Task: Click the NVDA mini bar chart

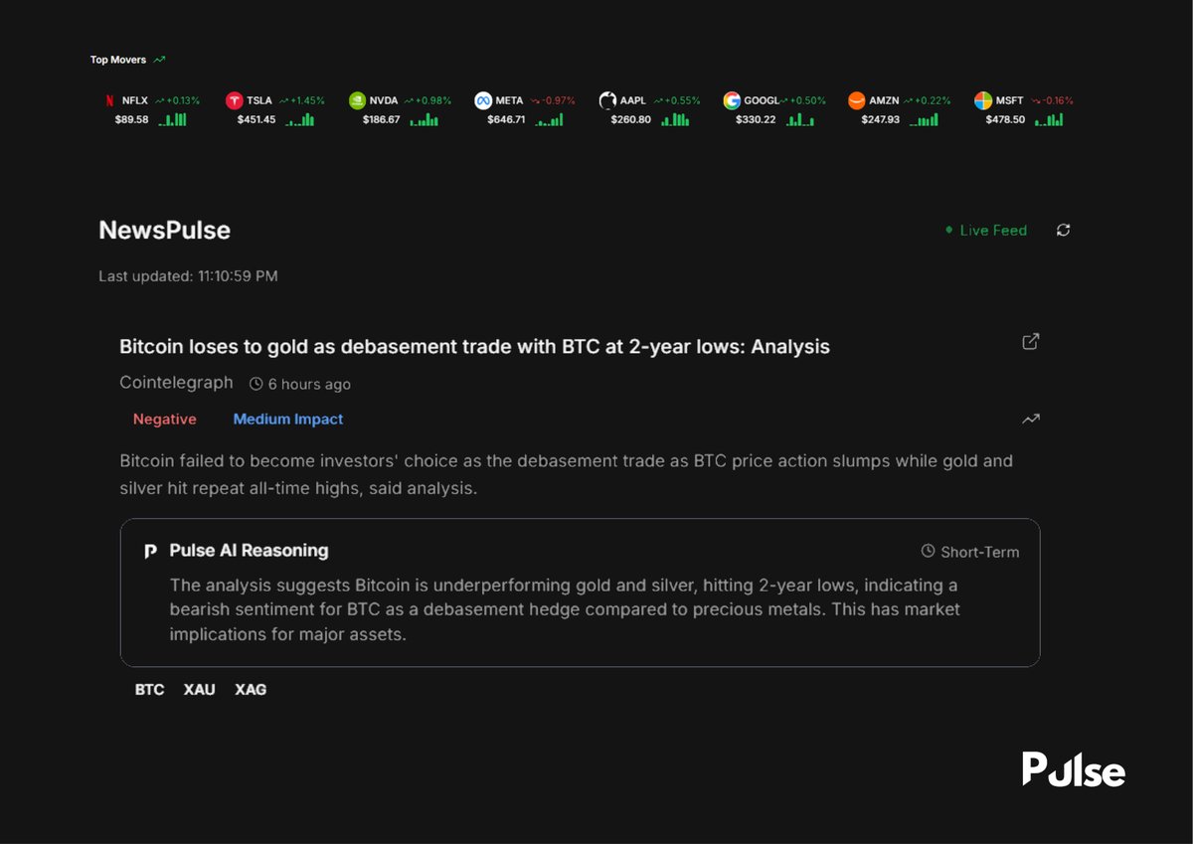Action: pos(424,119)
